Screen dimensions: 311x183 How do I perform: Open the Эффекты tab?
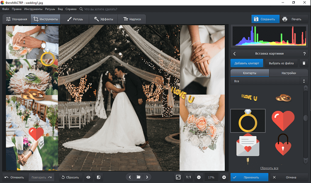point(103,19)
